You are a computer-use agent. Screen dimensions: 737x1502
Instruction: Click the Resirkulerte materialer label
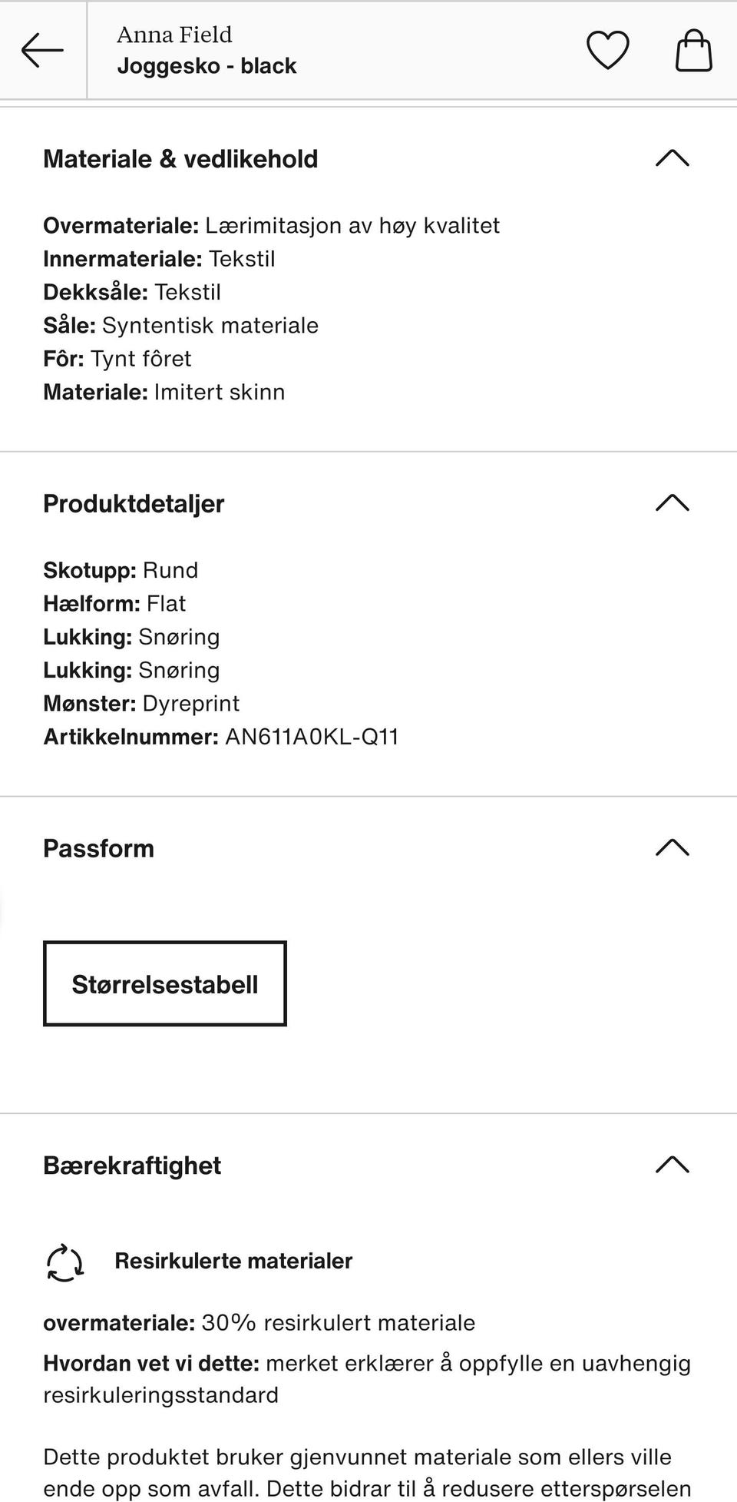coord(233,1260)
